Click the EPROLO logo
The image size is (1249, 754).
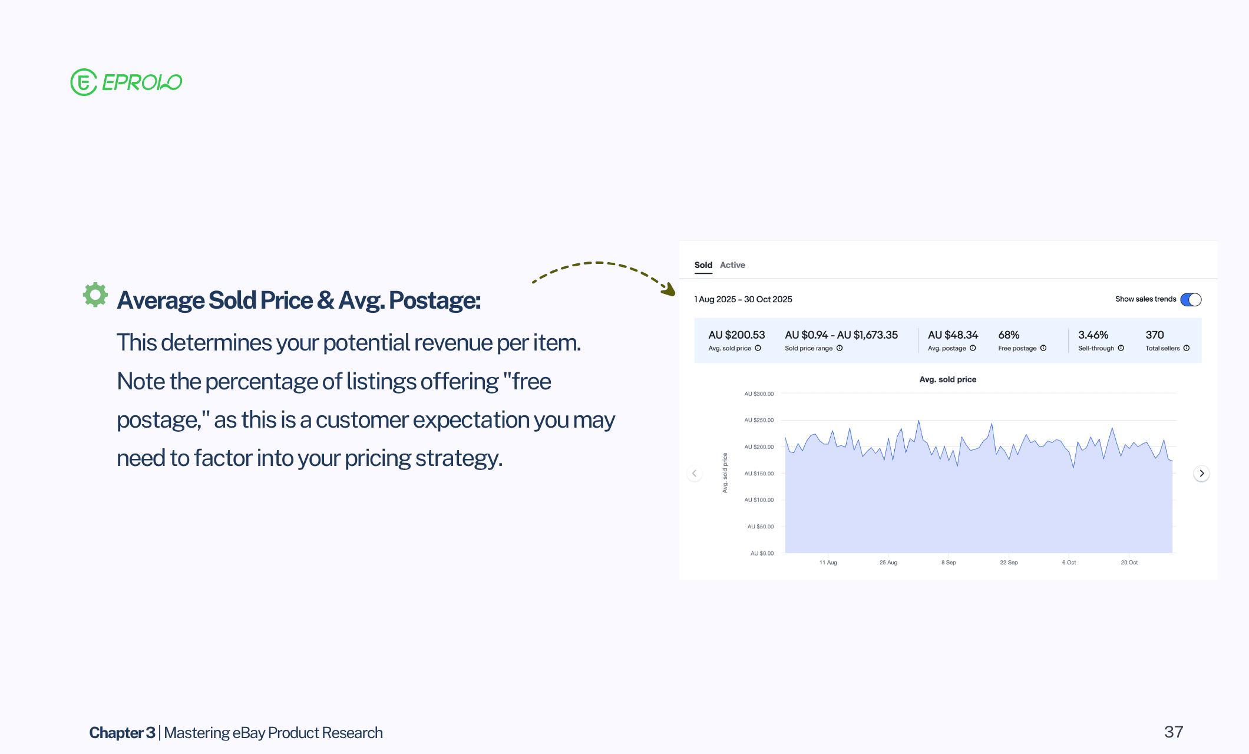(126, 82)
